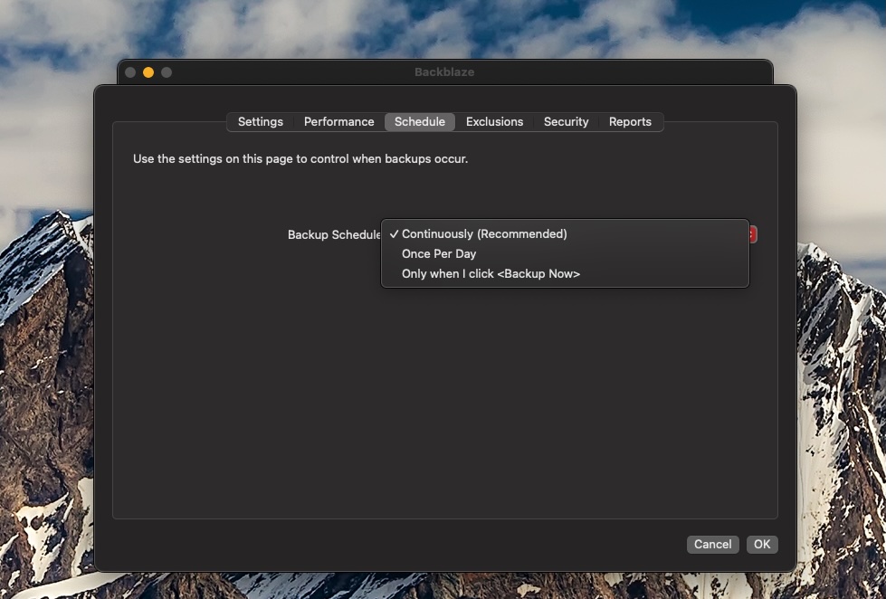Click the gray zoom traffic-light button
Screen dimensions: 886x599
pyautogui.click(x=165, y=71)
